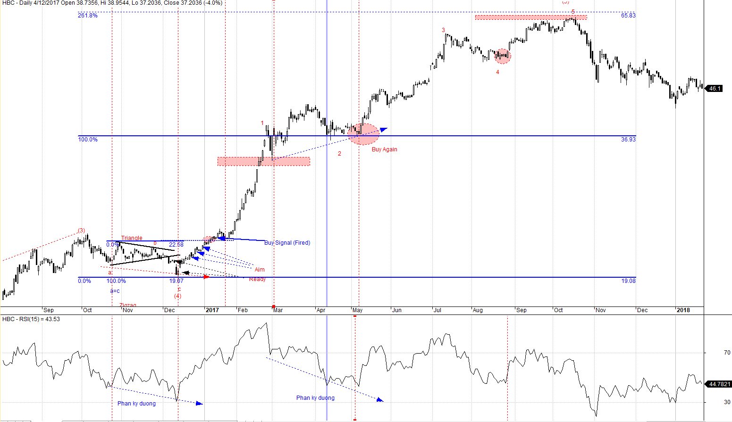The image size is (732, 422).
Task: Click the pink ellipse above 'Buy Again'
Action: pyautogui.click(x=363, y=134)
